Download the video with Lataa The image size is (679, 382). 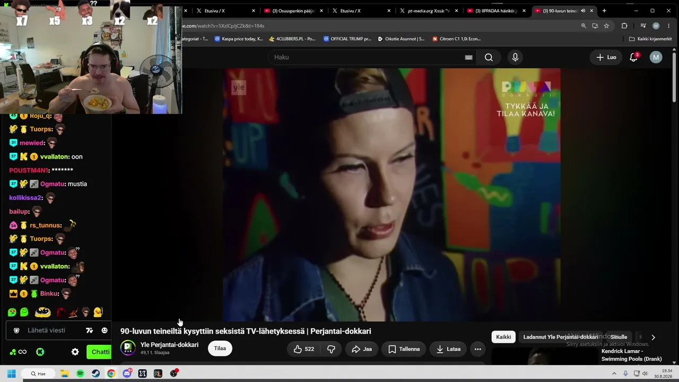[x=448, y=349]
